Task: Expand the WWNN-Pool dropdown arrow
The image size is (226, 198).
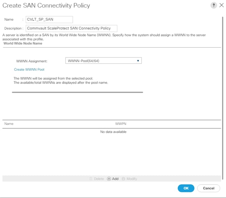Action: coord(138,61)
